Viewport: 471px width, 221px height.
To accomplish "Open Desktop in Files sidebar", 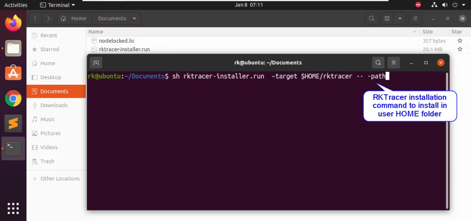I will [56, 77].
